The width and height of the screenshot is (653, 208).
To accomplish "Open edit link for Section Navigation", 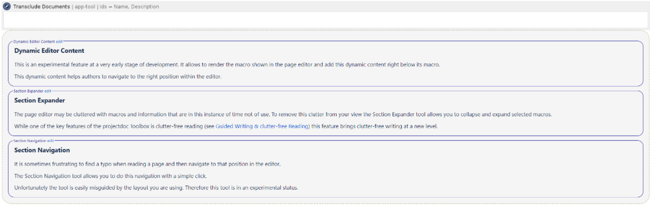I will (51, 141).
